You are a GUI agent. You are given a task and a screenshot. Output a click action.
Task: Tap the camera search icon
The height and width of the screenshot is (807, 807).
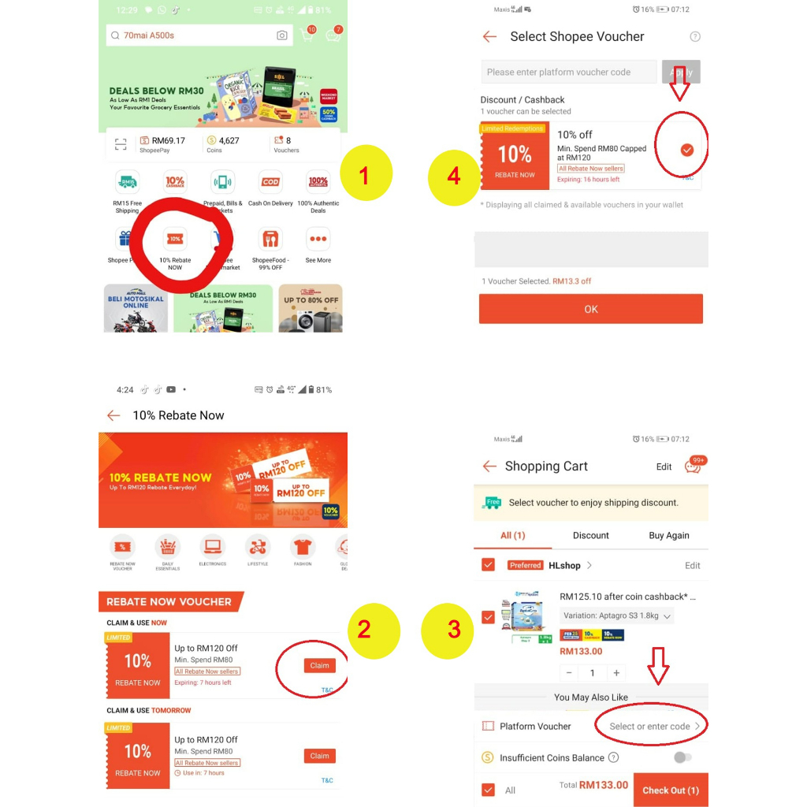[281, 35]
